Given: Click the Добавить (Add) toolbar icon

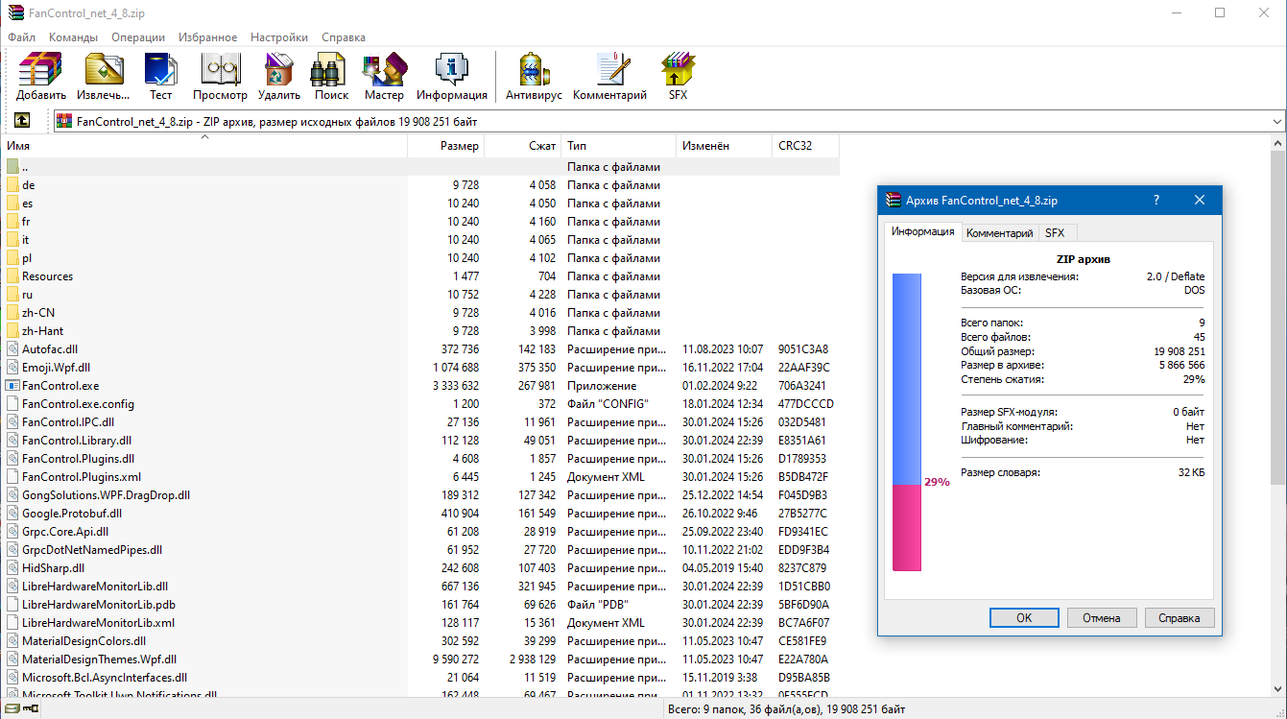Looking at the screenshot, I should tap(40, 77).
